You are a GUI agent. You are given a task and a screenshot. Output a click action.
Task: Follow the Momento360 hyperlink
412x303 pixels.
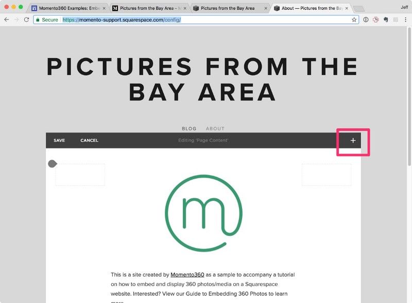187,275
